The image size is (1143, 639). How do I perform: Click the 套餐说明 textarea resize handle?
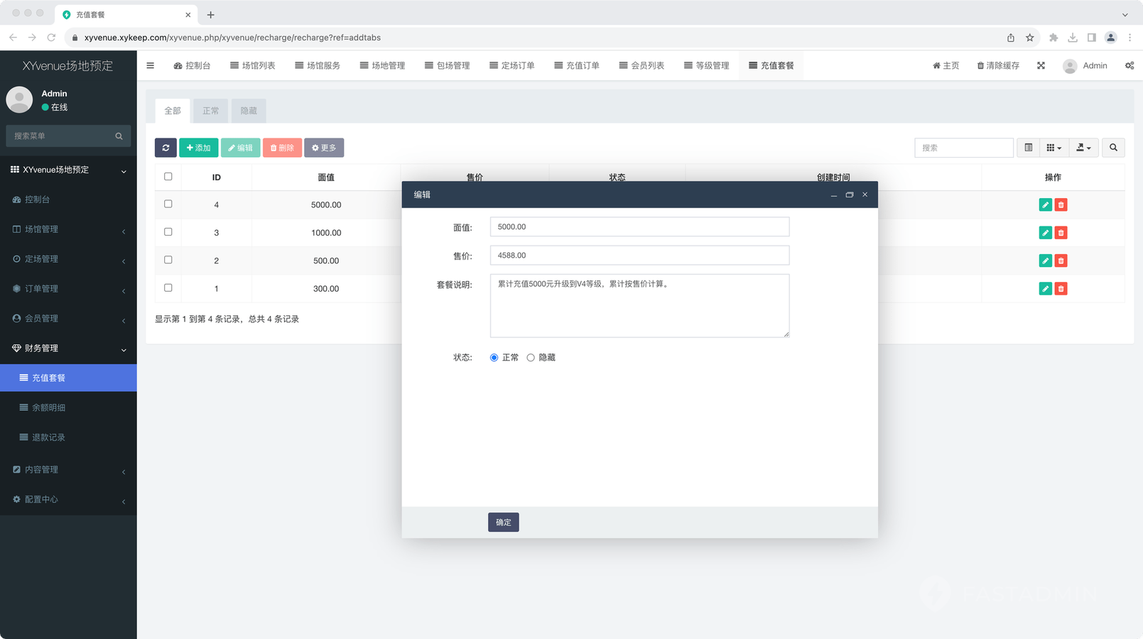[x=786, y=334]
